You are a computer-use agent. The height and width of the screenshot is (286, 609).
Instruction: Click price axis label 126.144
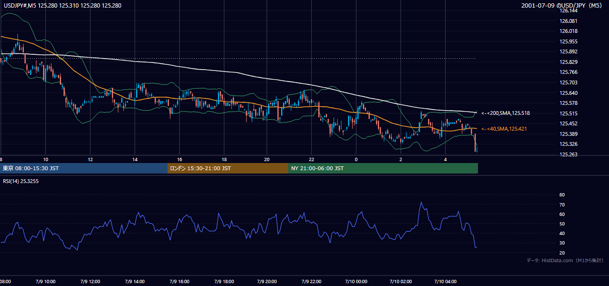[568, 10]
